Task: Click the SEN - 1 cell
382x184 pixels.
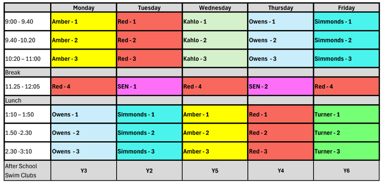Action: pyautogui.click(x=149, y=86)
